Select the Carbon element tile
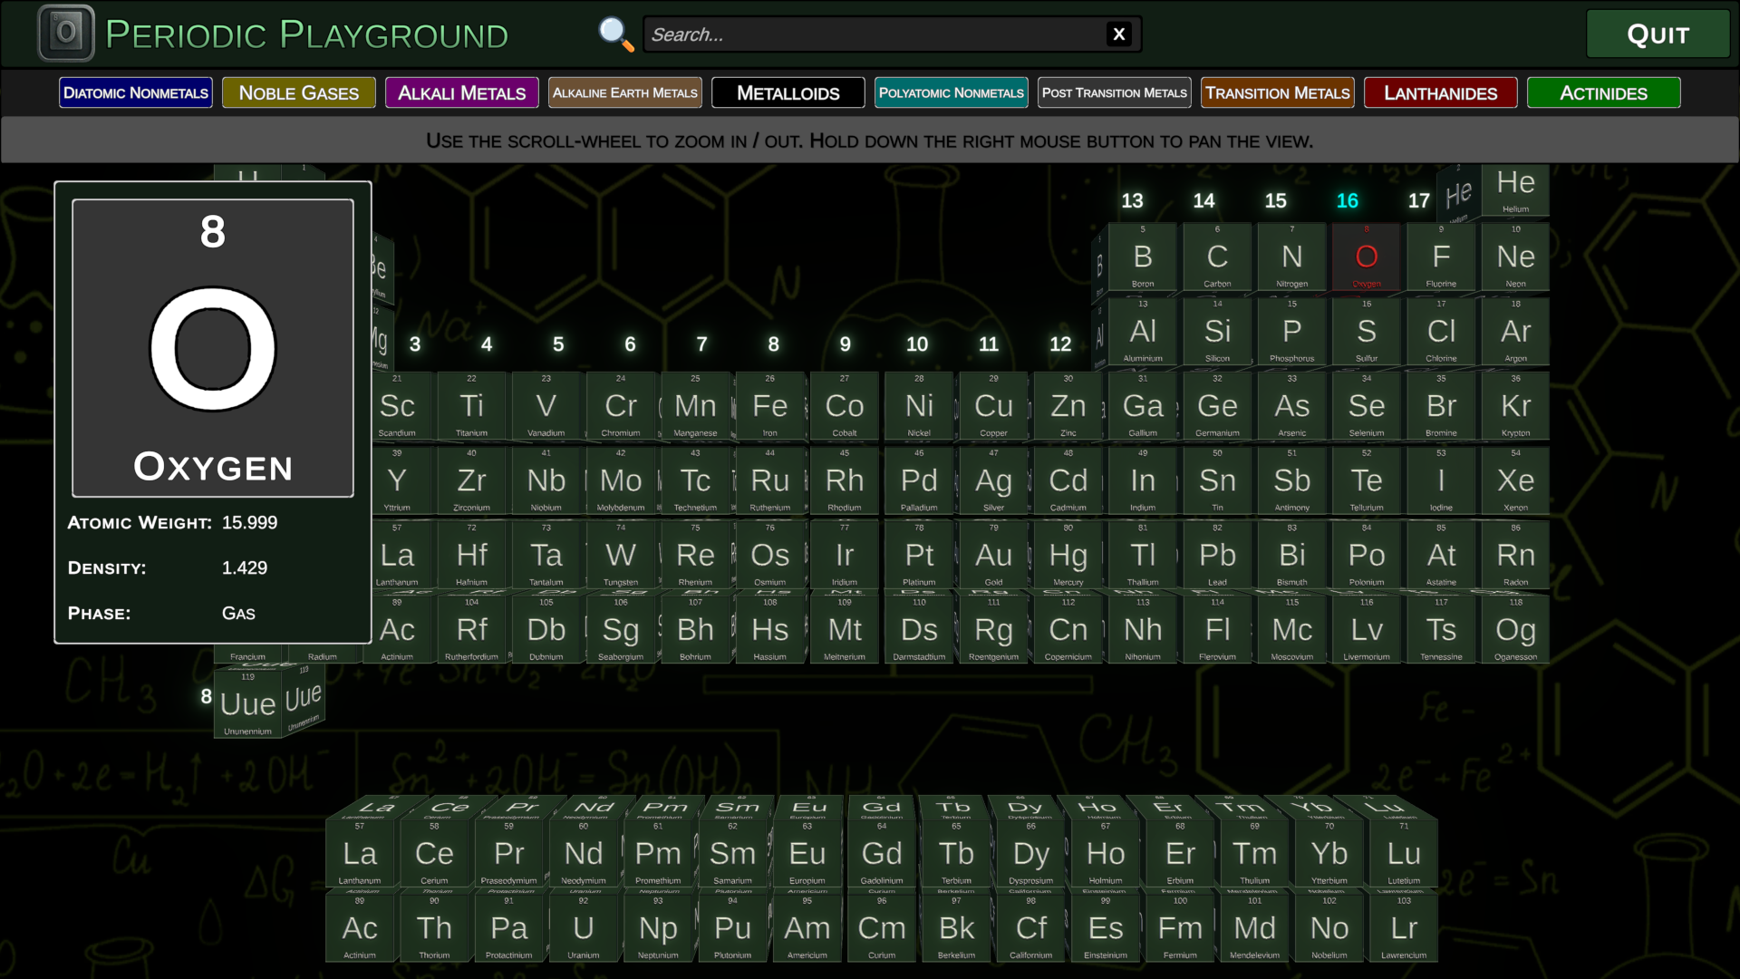1740x979 pixels. click(x=1217, y=257)
